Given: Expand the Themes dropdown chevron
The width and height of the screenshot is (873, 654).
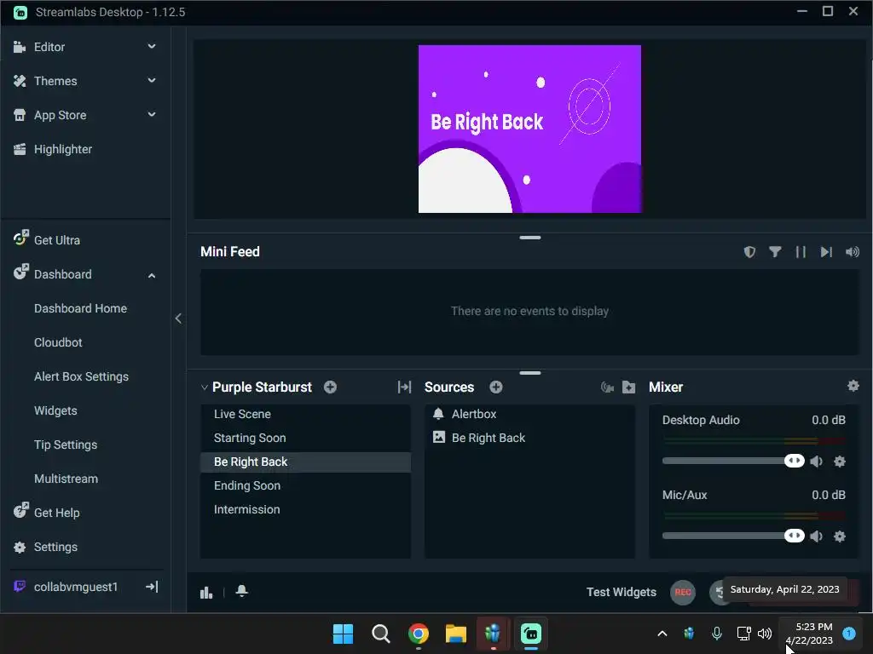Looking at the screenshot, I should point(152,81).
